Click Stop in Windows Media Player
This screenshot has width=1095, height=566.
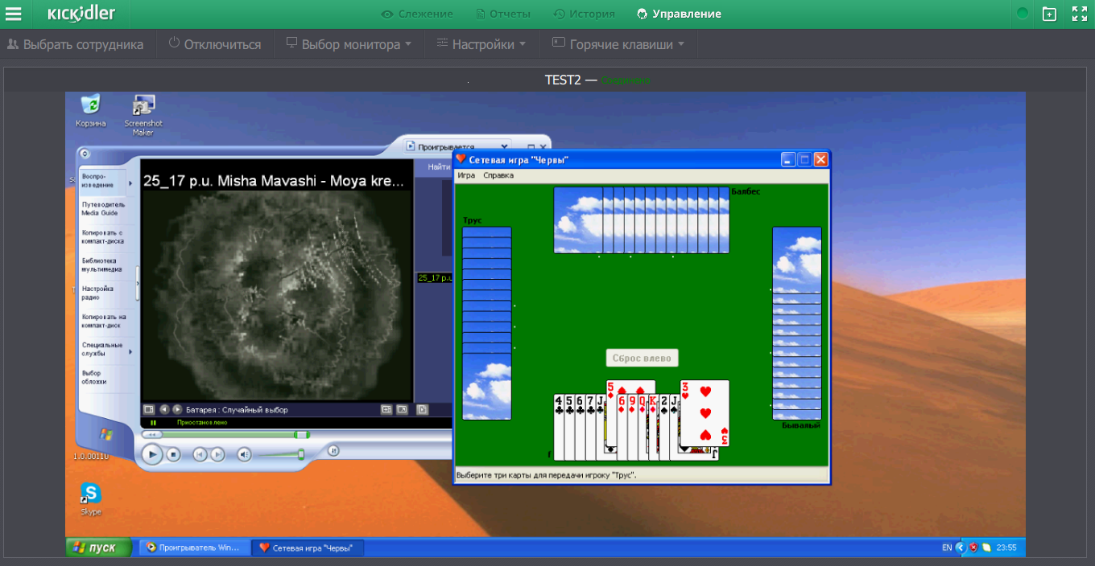(x=174, y=455)
